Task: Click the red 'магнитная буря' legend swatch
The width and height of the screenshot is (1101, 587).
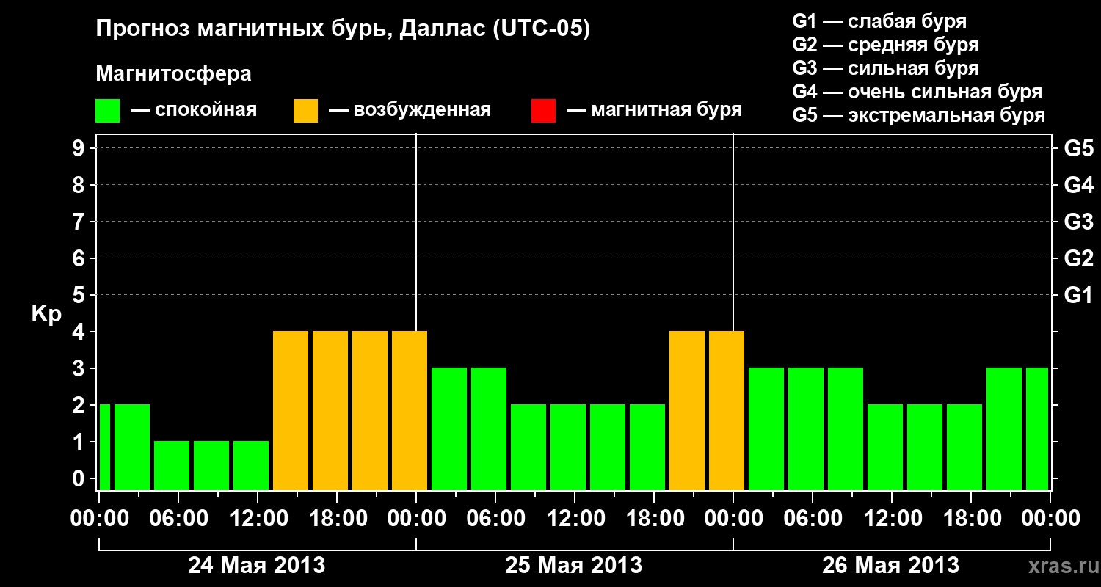Action: coord(543,110)
